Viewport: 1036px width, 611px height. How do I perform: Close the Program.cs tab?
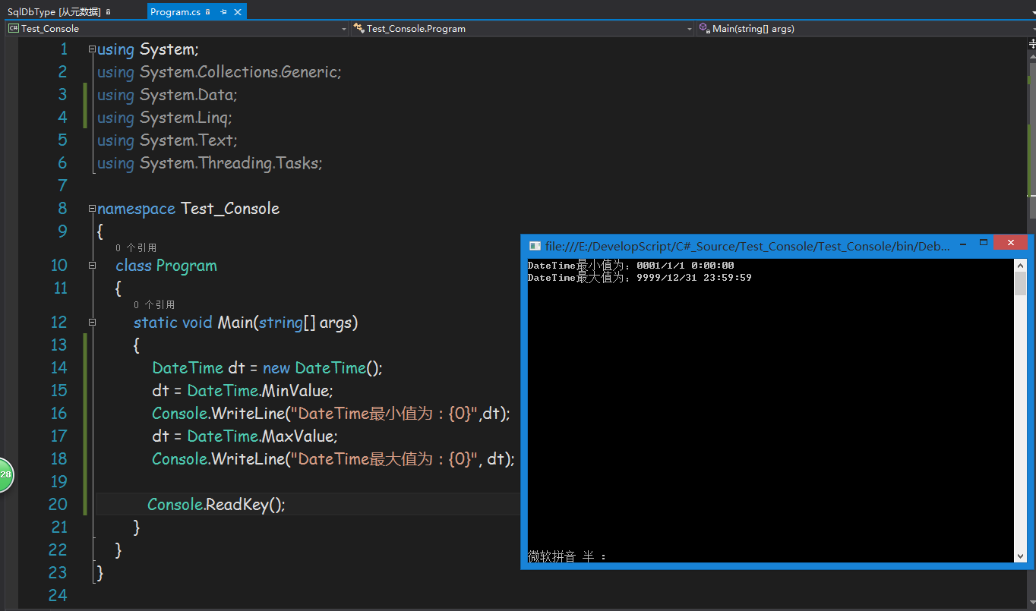(x=238, y=12)
